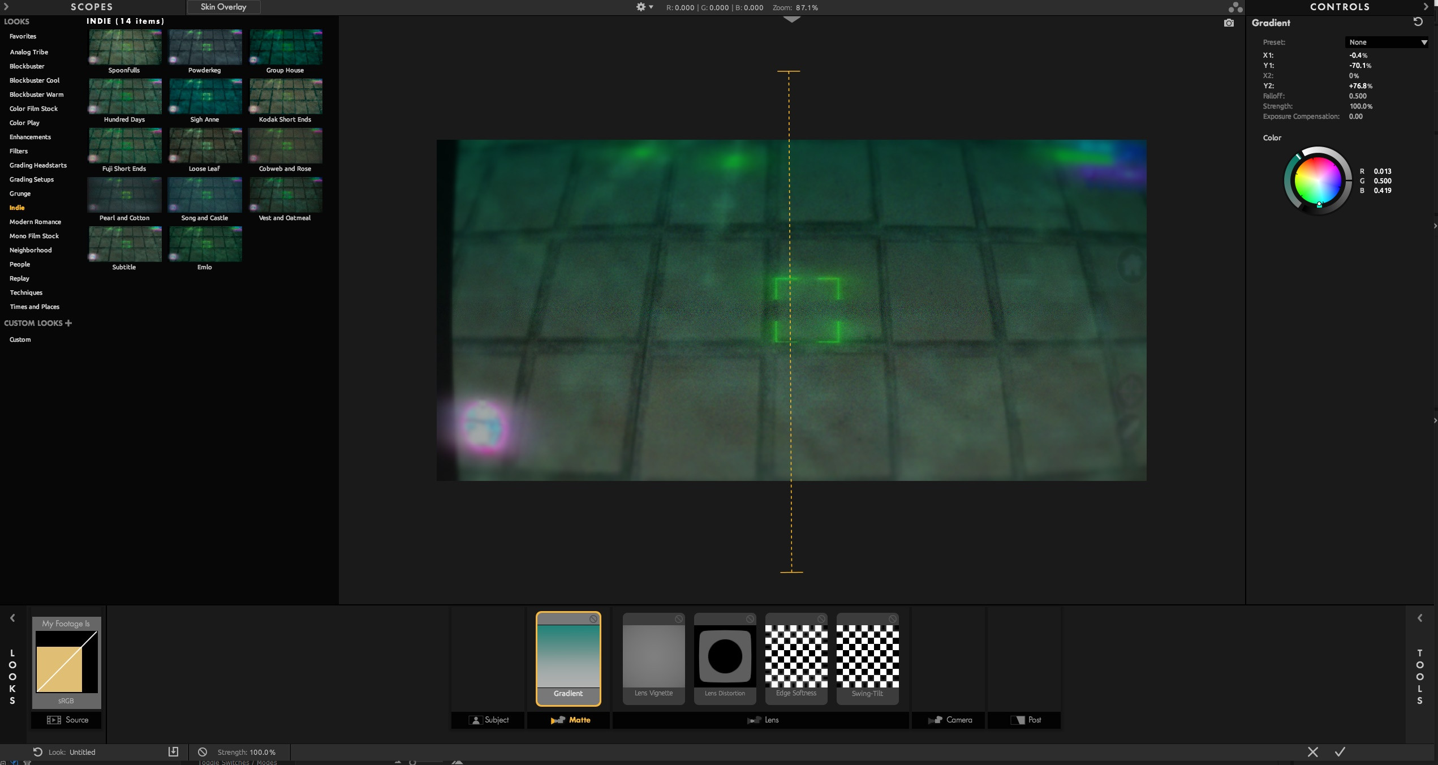The width and height of the screenshot is (1438, 765).
Task: Apply the Cobweb and Rose look
Action: coord(286,146)
